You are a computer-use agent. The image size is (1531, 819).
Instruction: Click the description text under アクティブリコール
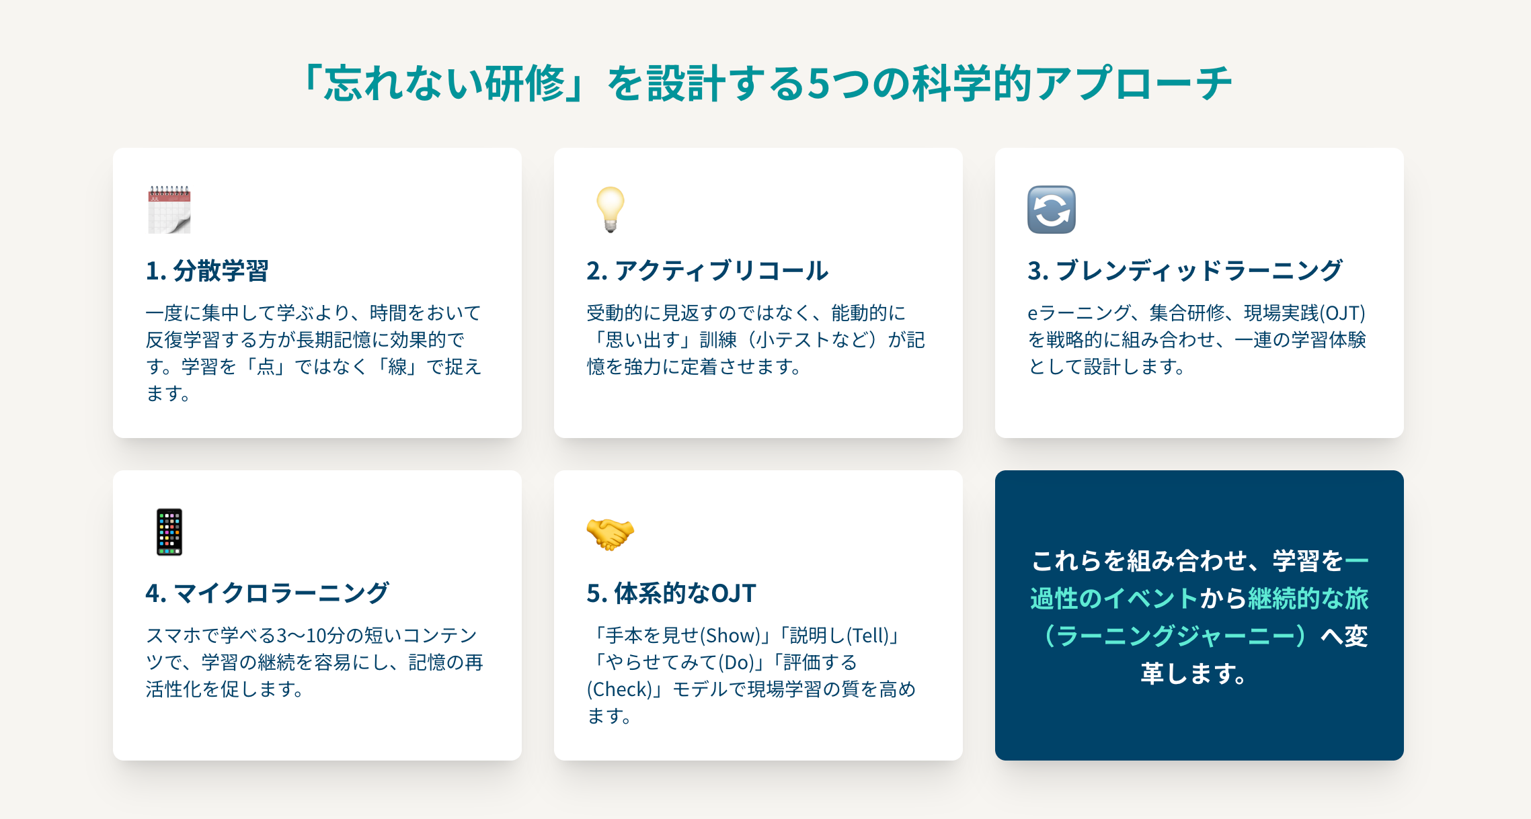pos(756,339)
